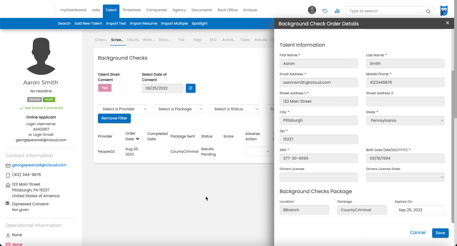Click the Expires On date field
The image size is (457, 246).
click(419, 210)
